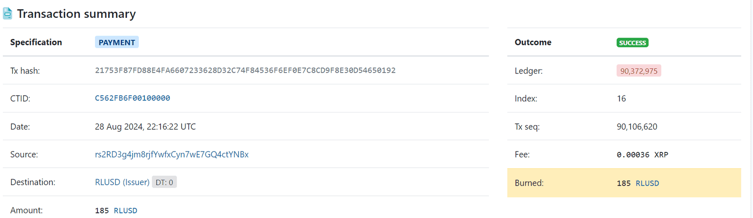Image resolution: width=753 pixels, height=218 pixels.
Task: Click the fee amount 0.00036 XRP
Action: pyautogui.click(x=642, y=155)
